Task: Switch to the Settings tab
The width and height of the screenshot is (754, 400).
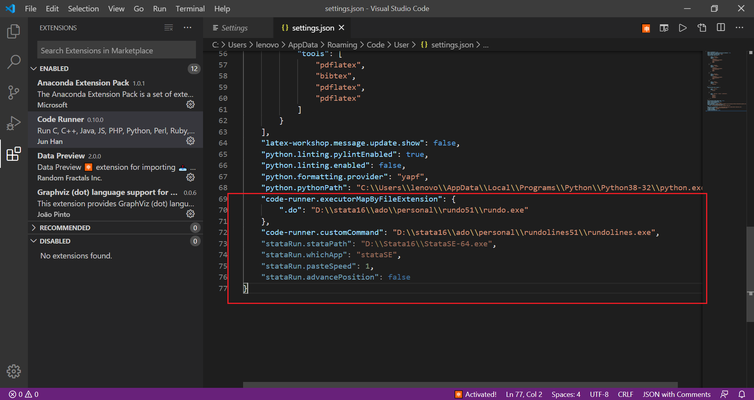Action: click(235, 28)
